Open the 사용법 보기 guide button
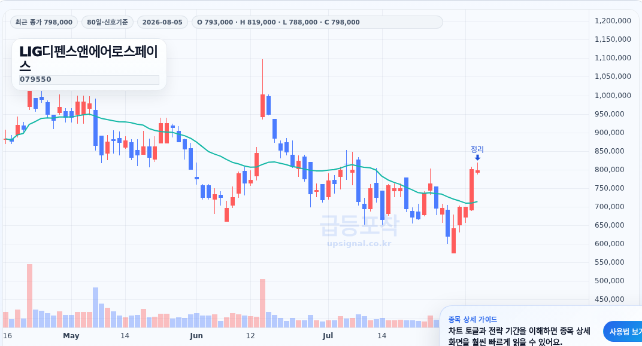 623,332
